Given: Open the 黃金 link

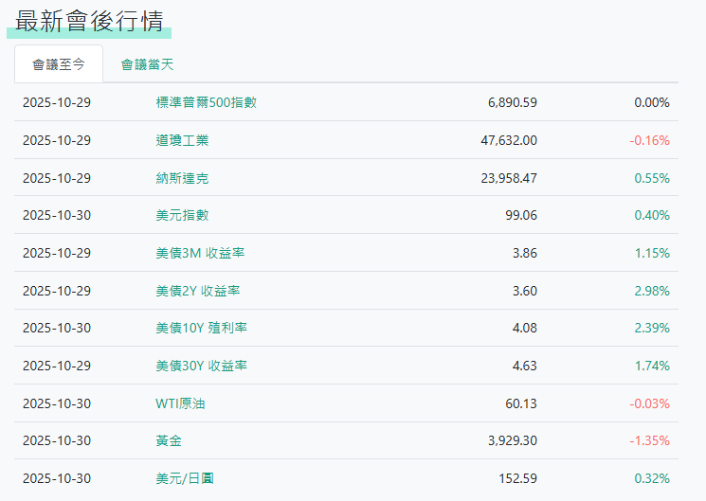Looking at the screenshot, I should point(169,440).
